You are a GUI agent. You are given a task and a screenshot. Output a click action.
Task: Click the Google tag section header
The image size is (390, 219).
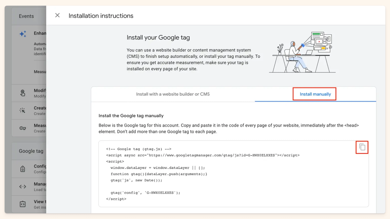[31, 151]
